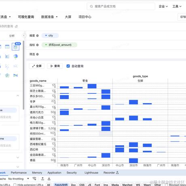Screen dimensions: 186x186
Task: Open the 大屏 menu item
Action: pyautogui.click(x=68, y=17)
